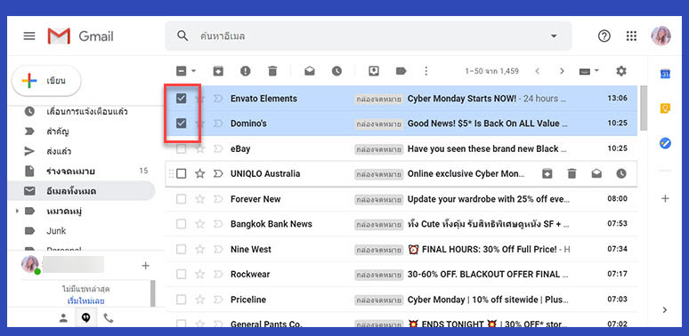Open Google Tasks in side panel
This screenshot has height=336, width=689.
pyautogui.click(x=665, y=143)
